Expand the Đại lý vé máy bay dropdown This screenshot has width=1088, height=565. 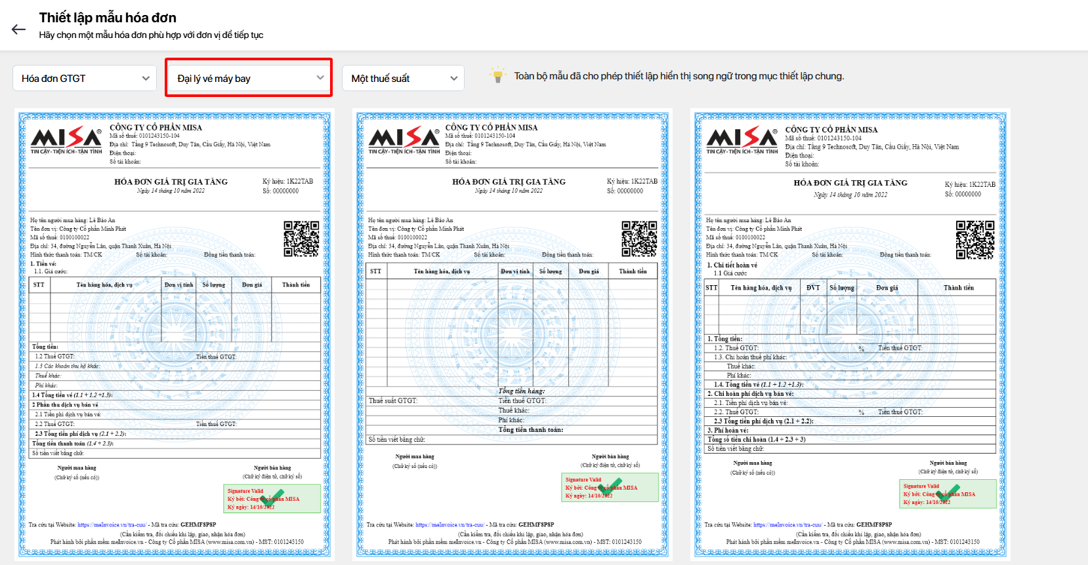coord(249,78)
